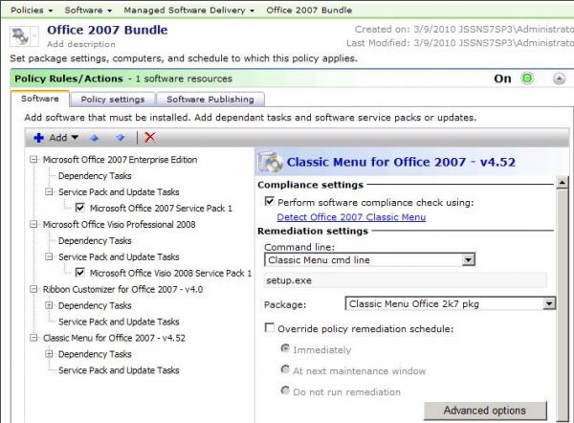
Task: Click the move up arrow icon
Action: tap(95, 138)
